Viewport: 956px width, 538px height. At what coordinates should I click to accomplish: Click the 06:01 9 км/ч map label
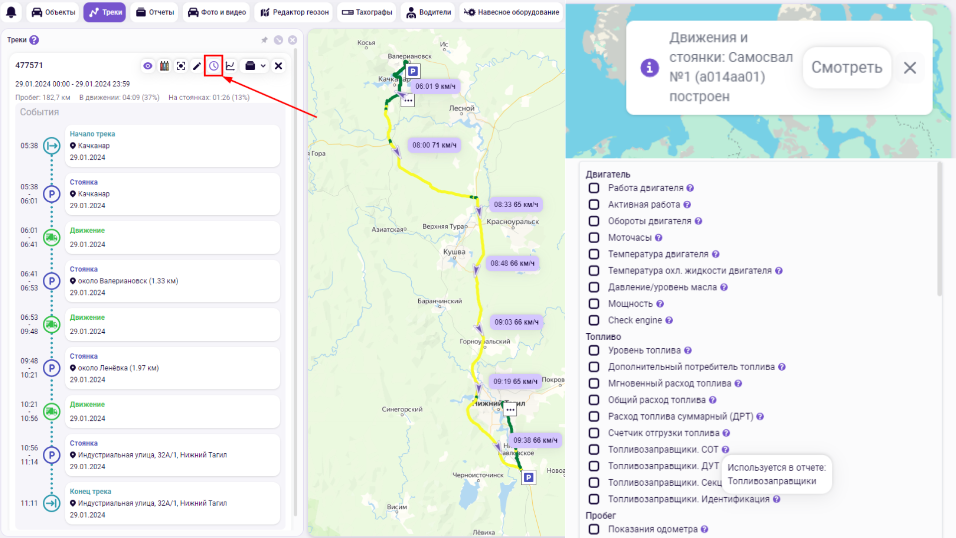coord(435,86)
